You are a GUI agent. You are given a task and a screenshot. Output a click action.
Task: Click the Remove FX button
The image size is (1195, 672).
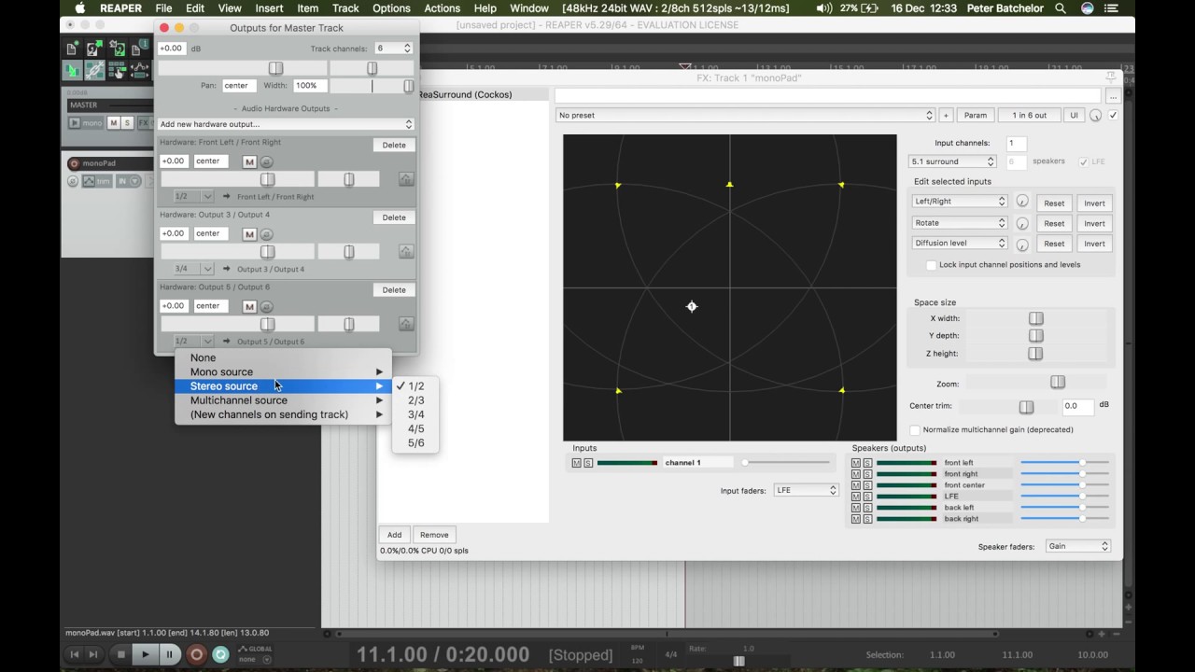click(x=434, y=535)
